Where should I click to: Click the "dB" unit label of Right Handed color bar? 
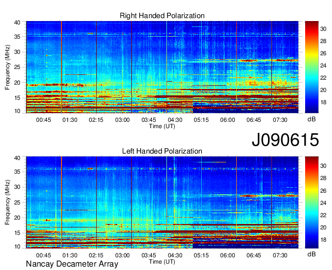311,119
